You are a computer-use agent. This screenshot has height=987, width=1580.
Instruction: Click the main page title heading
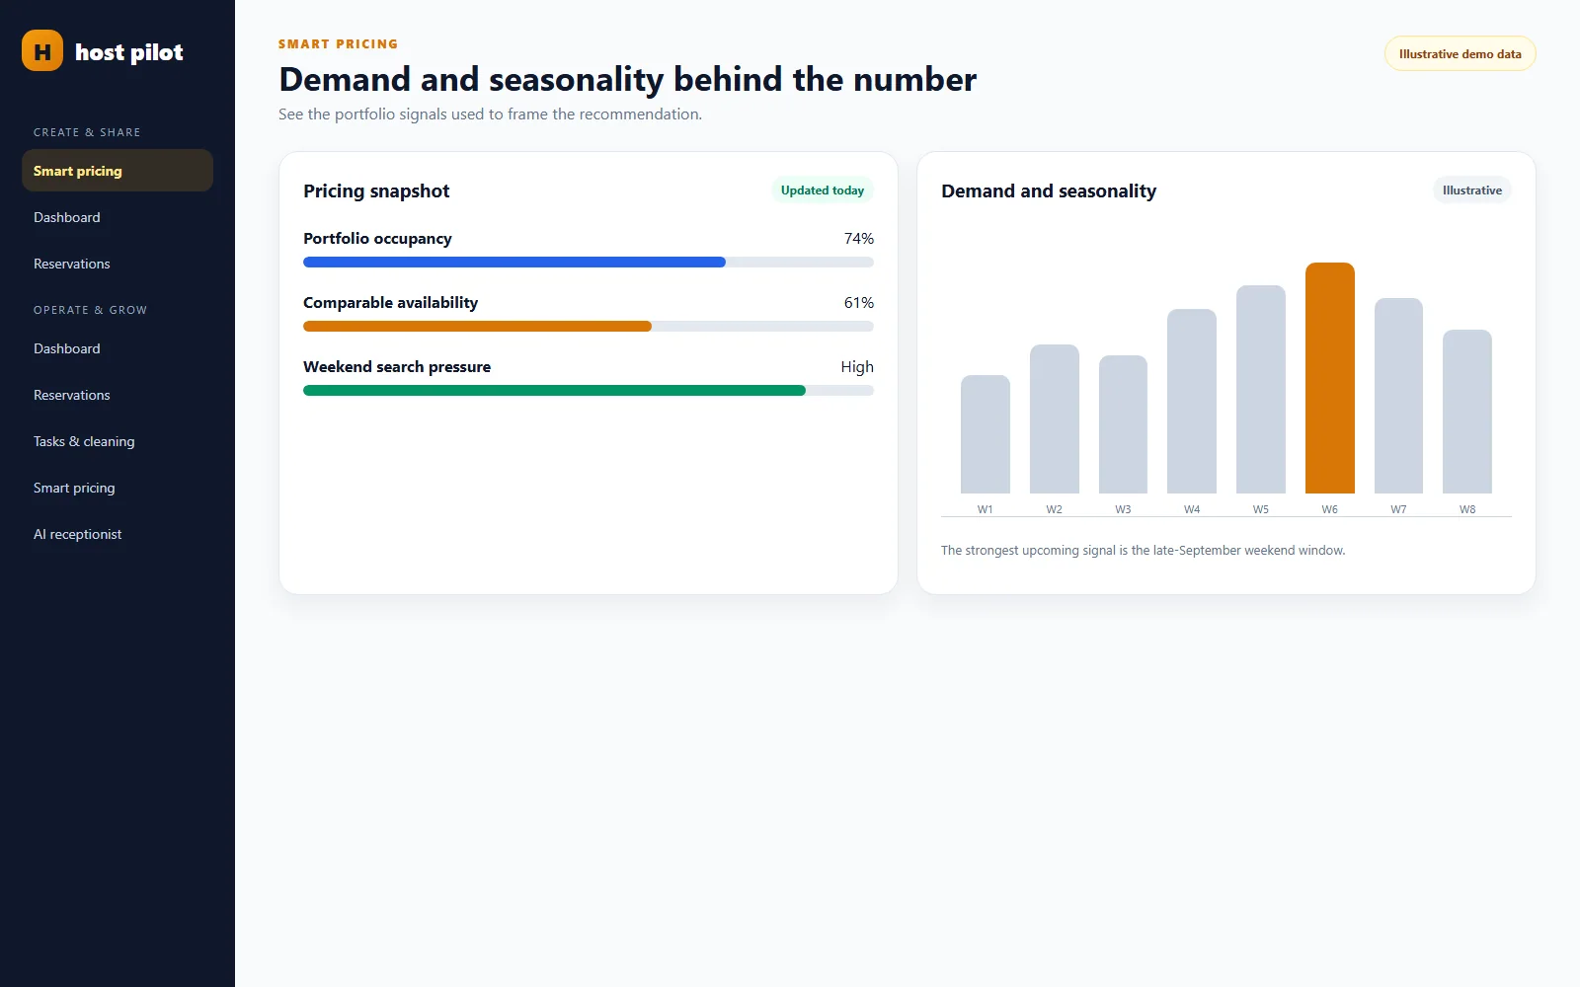628,79
